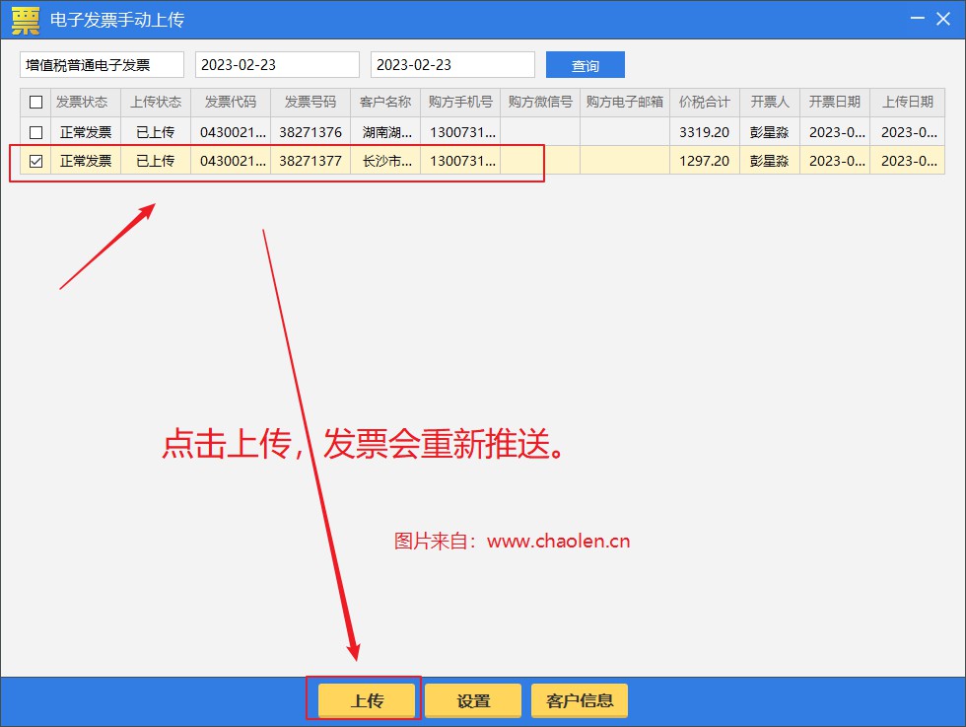Image resolution: width=966 pixels, height=727 pixels.
Task: Click the 购方手机号 column header
Action: (460, 102)
